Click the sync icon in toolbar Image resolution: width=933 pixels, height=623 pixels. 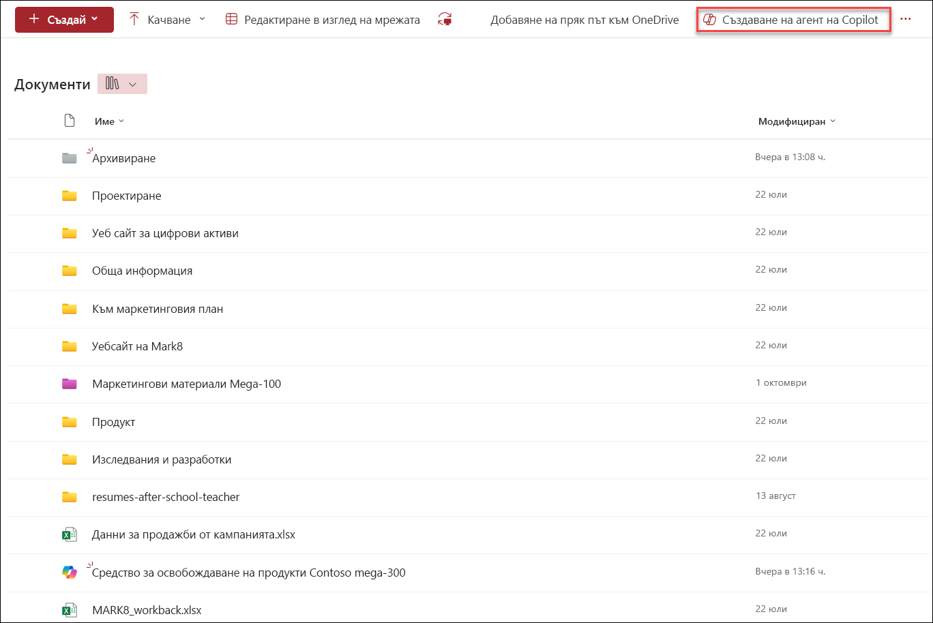tap(445, 20)
